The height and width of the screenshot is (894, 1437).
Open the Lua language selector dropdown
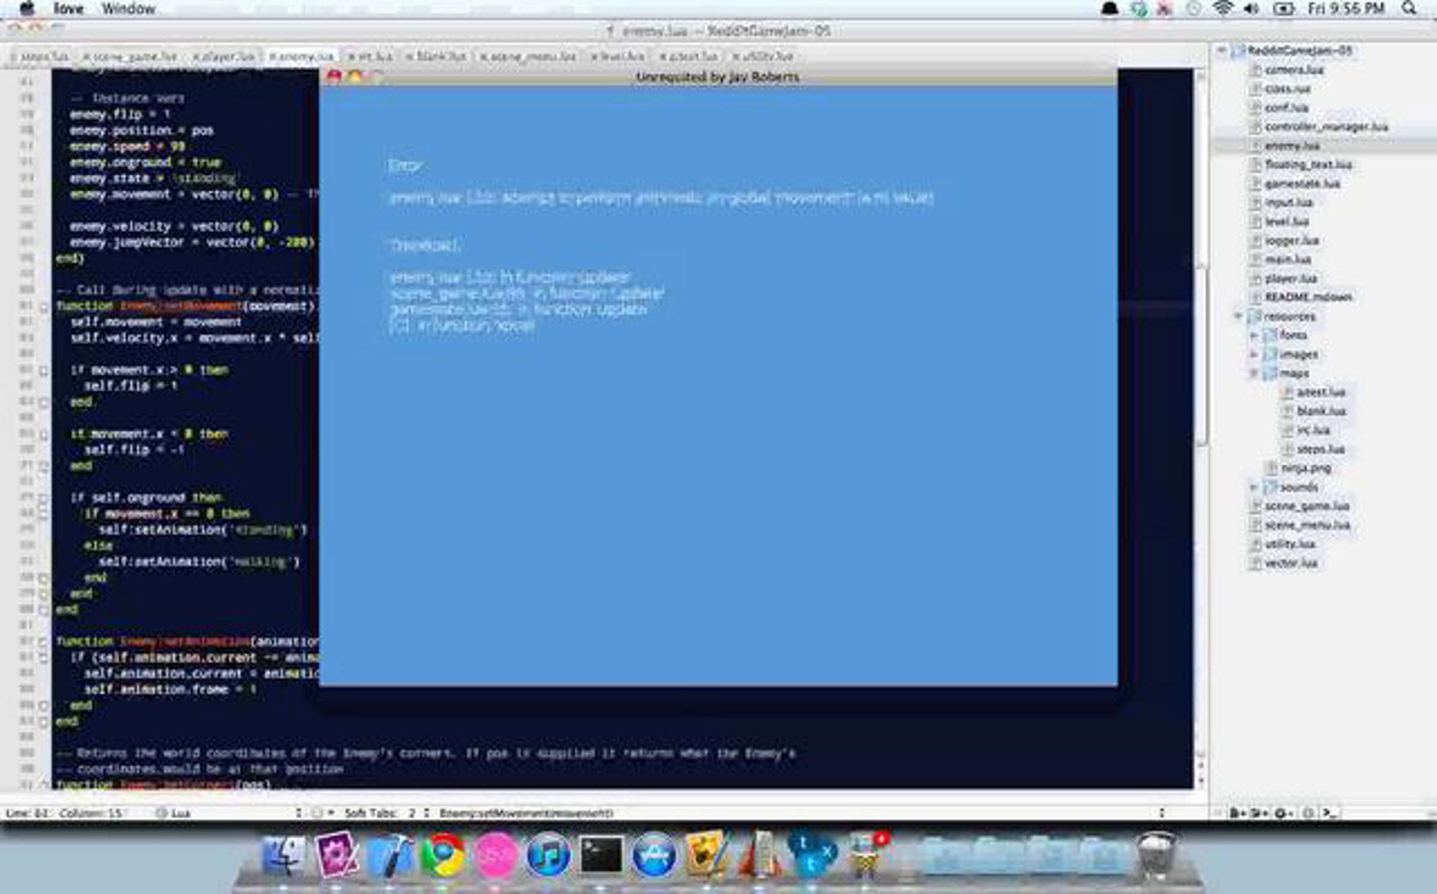(180, 813)
